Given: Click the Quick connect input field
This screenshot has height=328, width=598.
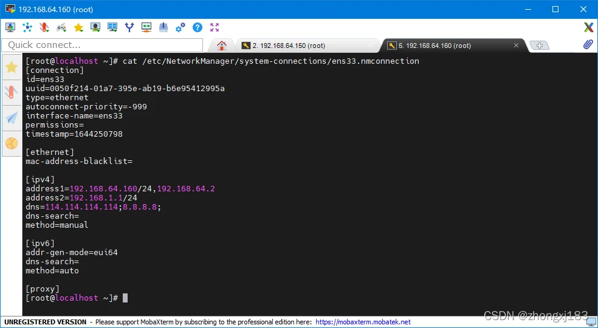Looking at the screenshot, I should coord(102,45).
